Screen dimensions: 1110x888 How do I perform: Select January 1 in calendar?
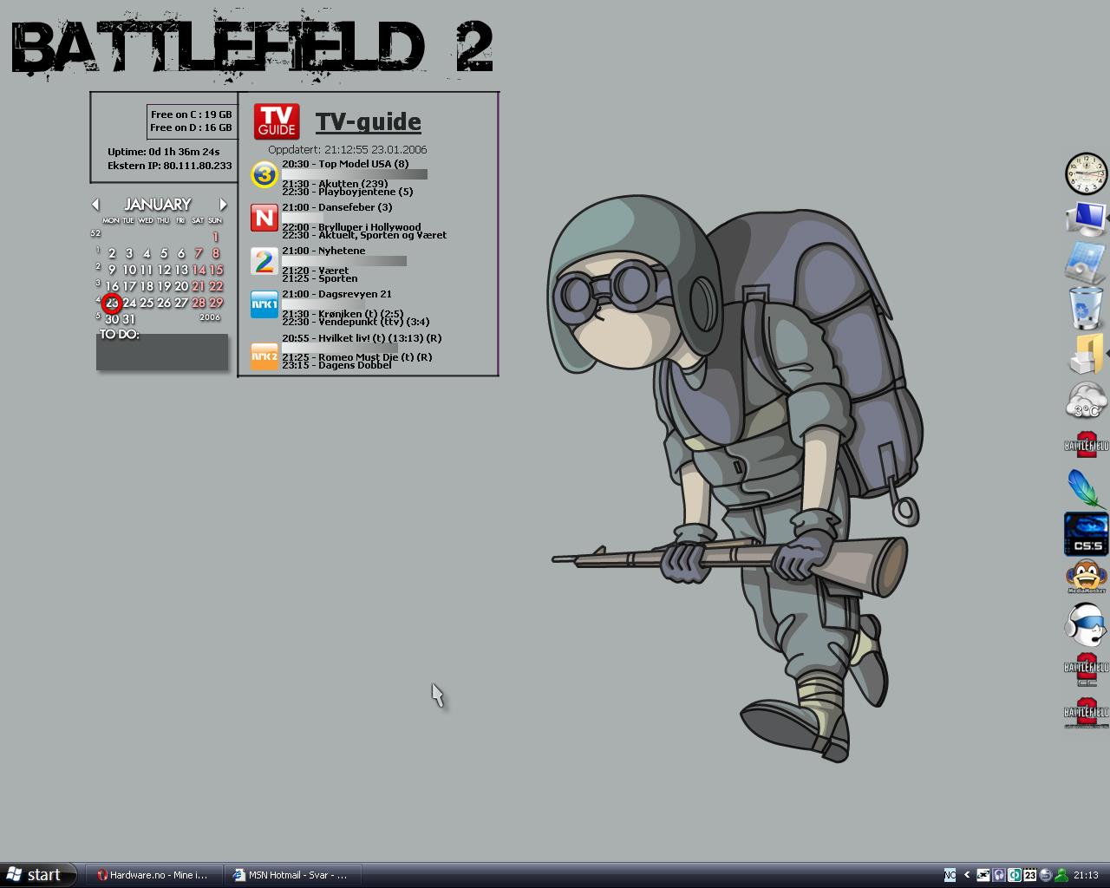pos(215,237)
